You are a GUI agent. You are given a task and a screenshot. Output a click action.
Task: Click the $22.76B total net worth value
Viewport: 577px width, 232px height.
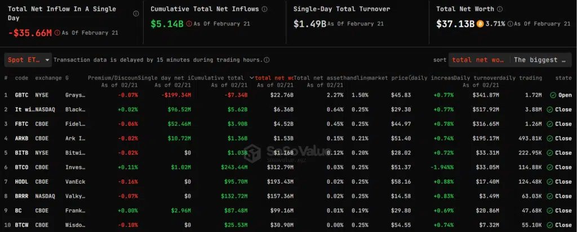click(282, 95)
